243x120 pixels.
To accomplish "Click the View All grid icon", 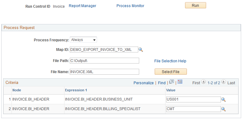I will 172,82.
